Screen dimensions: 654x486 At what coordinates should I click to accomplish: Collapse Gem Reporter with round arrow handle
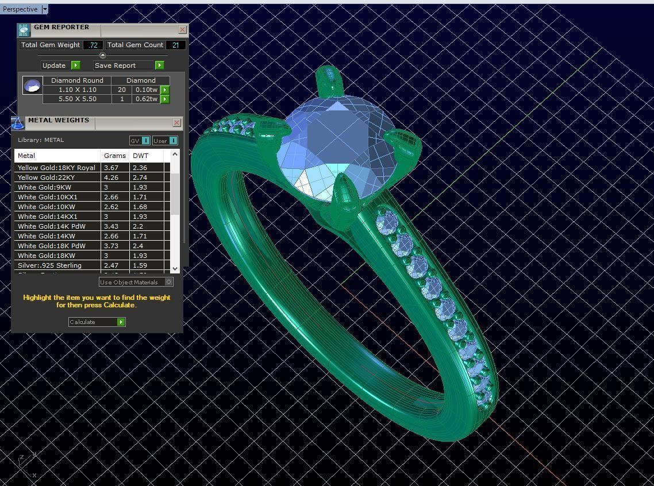point(103,55)
